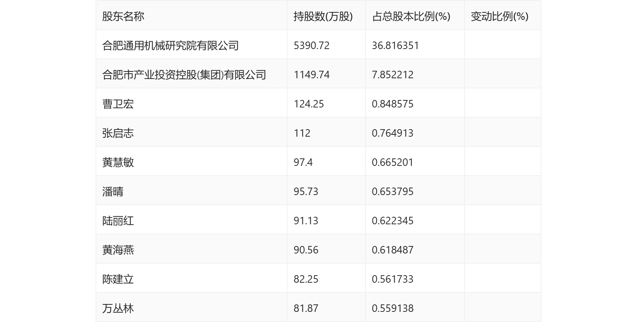The image size is (637, 322).
Task: Click the 持股数(万股) column header
Action: [323, 16]
